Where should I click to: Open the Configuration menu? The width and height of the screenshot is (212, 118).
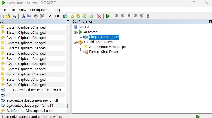(40, 10)
